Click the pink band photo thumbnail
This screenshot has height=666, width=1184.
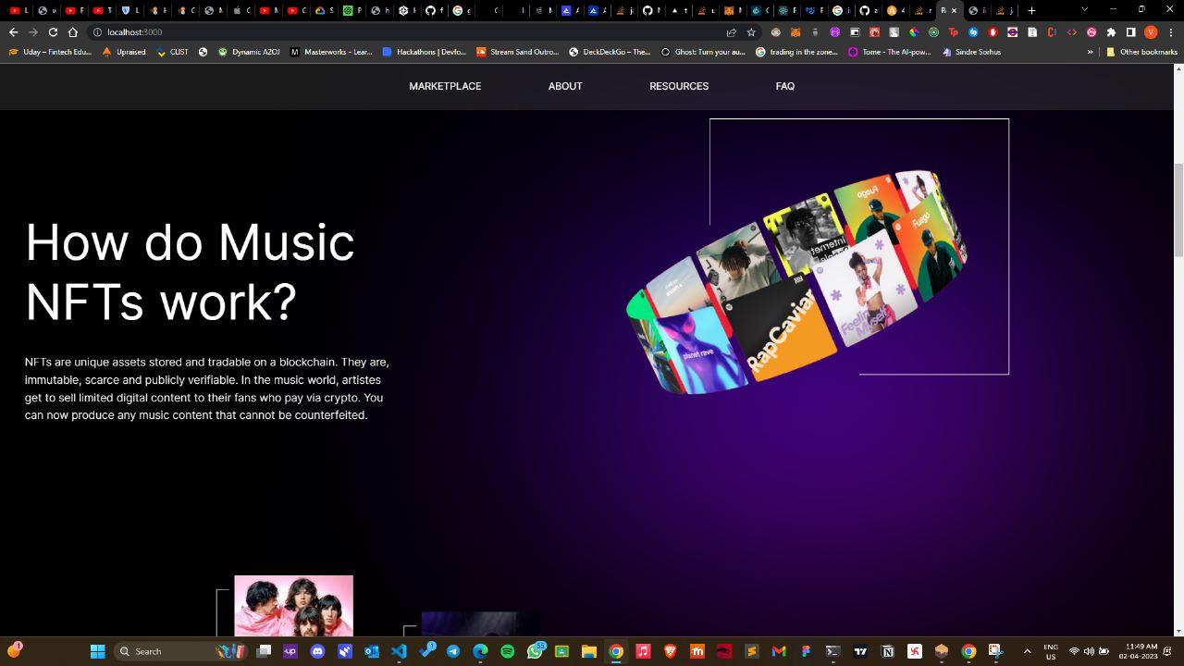coord(293,606)
